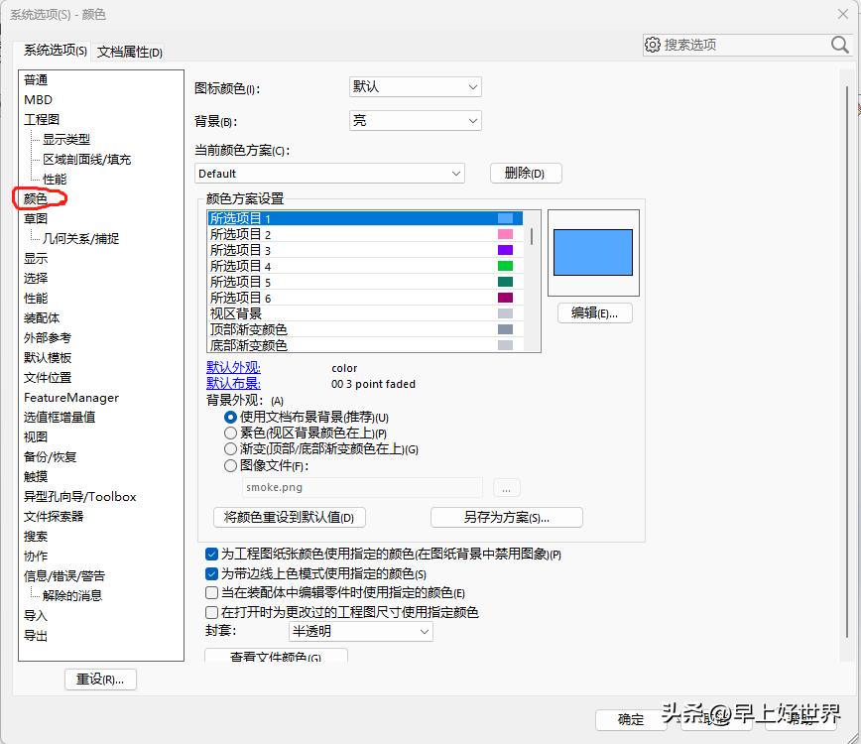Viewport: 861px width, 744px height.
Task: Select plain viewport background color option
Action: (x=230, y=432)
